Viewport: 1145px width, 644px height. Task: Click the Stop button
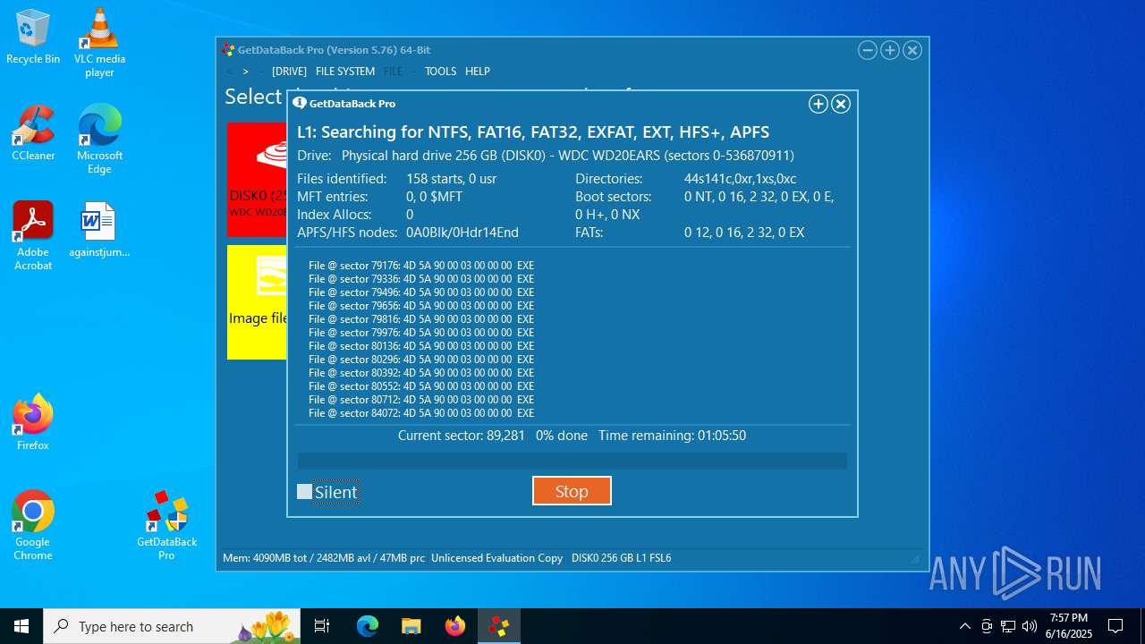[x=572, y=491]
